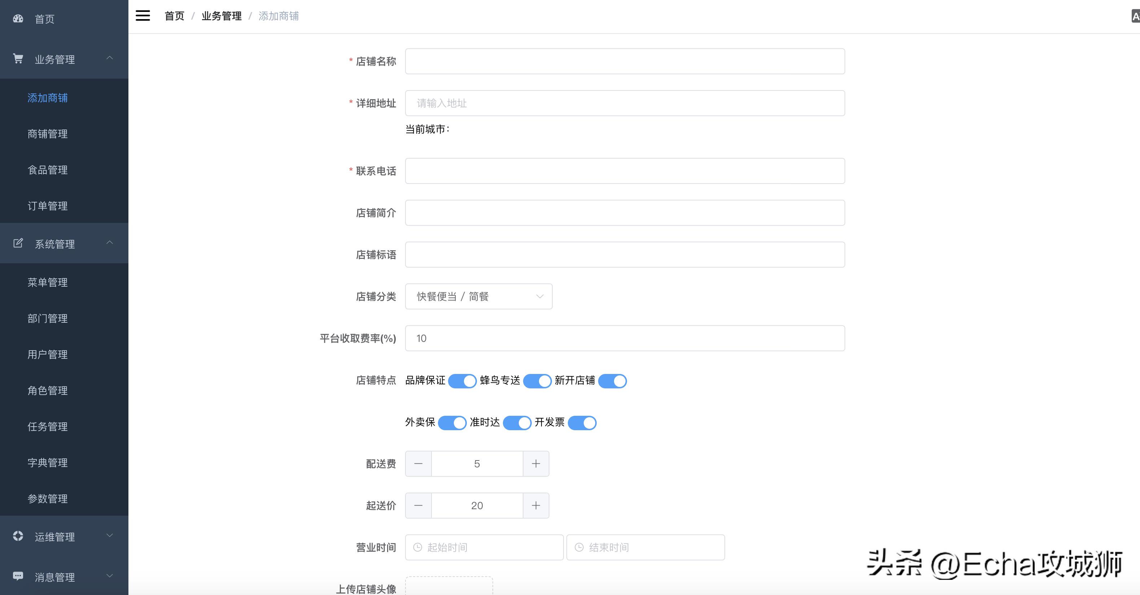Click the edit icon beside 系统管理
Image resolution: width=1140 pixels, height=595 pixels.
(x=18, y=243)
